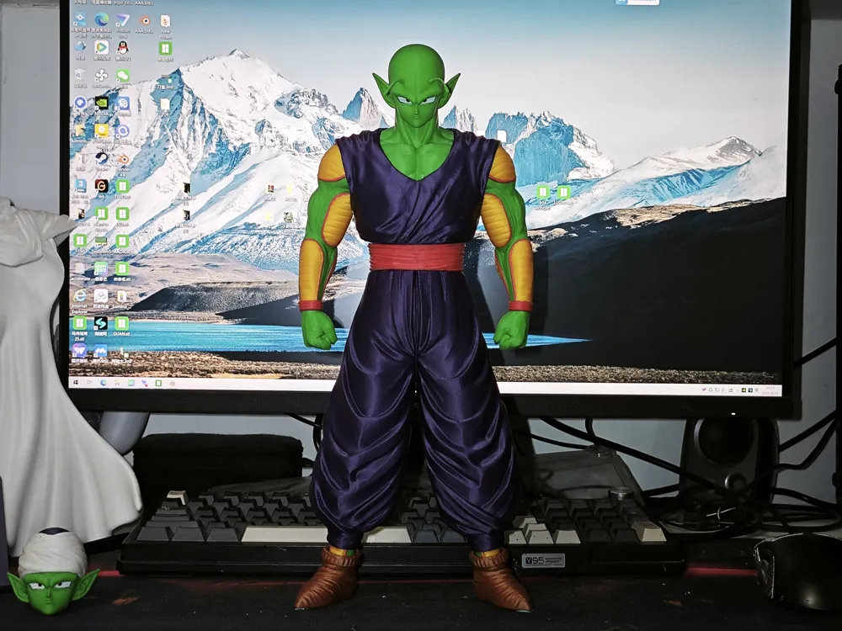
Task: Open the GUAN.stl green file icon
Action: 122,323
